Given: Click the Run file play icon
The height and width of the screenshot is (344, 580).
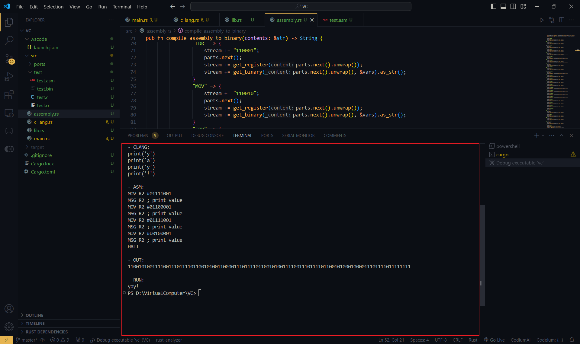Looking at the screenshot, I should (542, 20).
